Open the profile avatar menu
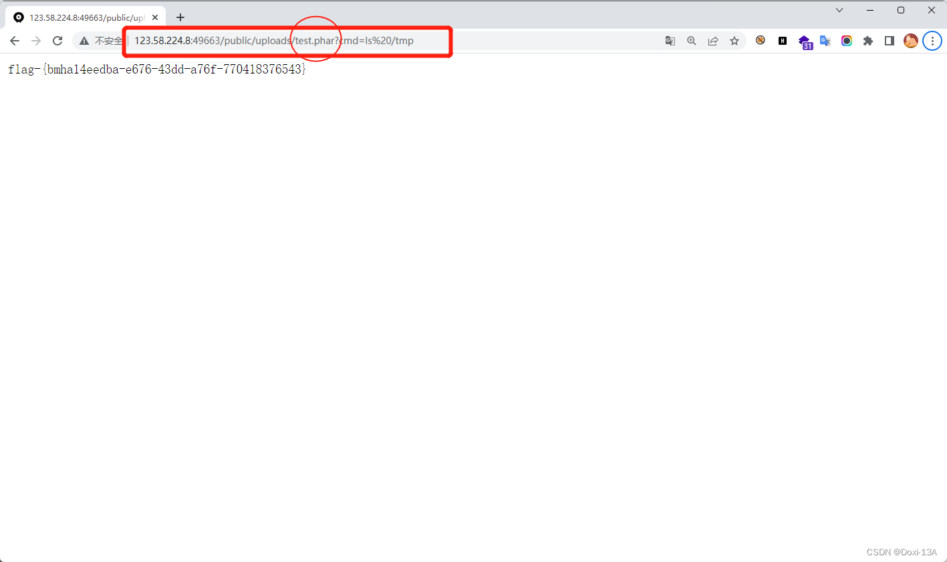The width and height of the screenshot is (947, 562). [x=911, y=41]
